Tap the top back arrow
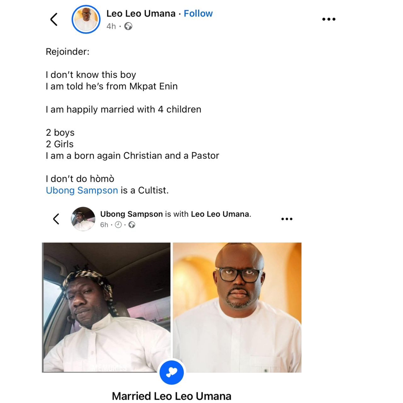The height and width of the screenshot is (403, 403). coord(54,20)
